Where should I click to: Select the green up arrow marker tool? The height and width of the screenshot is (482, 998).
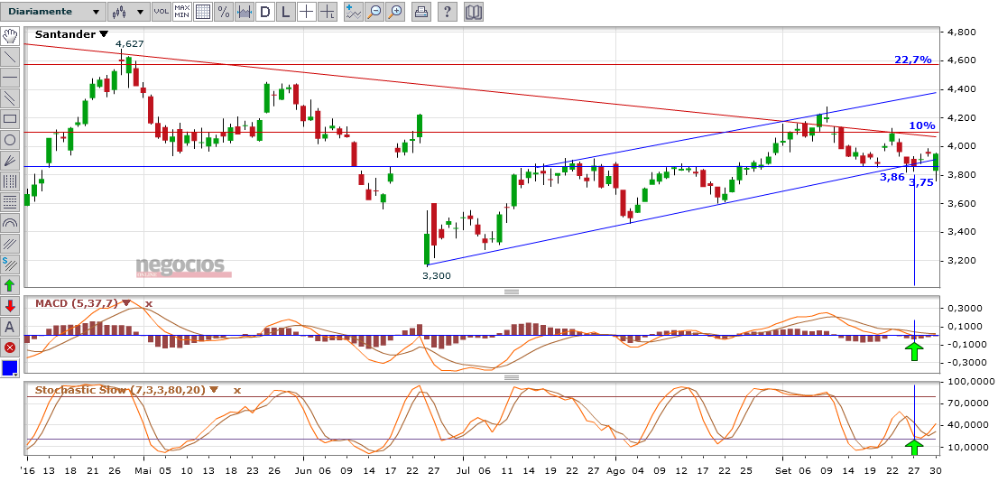click(x=10, y=284)
